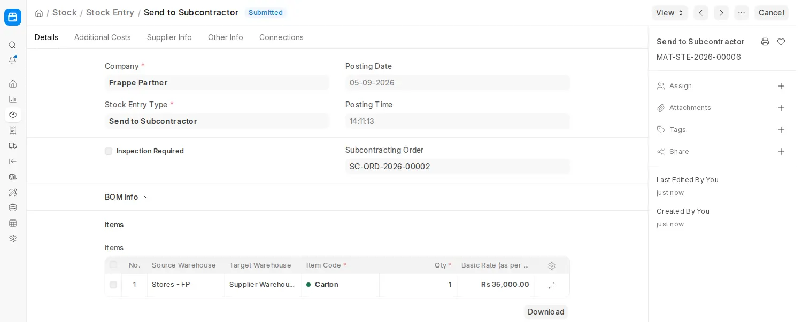Expand the BOM Info section
802x322 pixels.
[x=126, y=197]
